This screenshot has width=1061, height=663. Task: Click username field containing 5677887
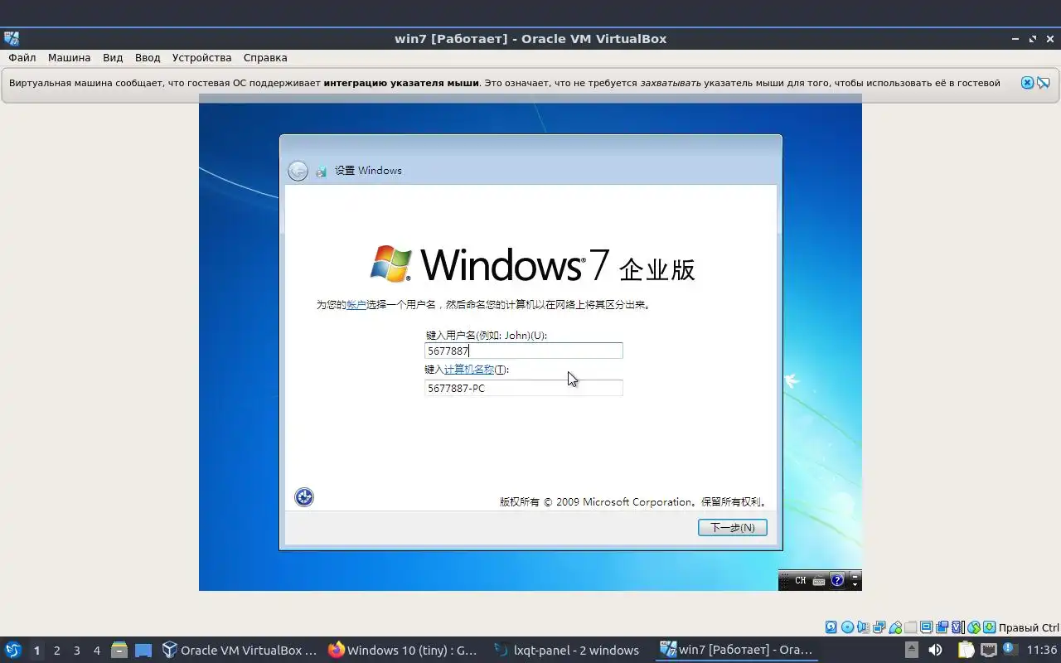pos(523,351)
